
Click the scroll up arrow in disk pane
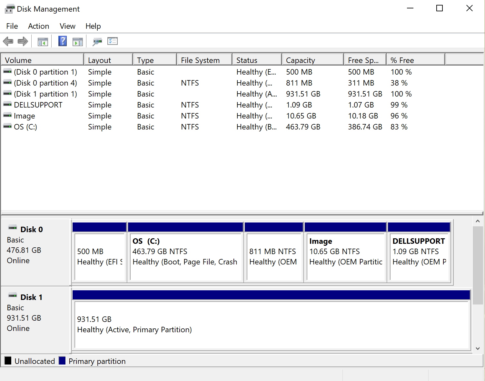[x=478, y=221]
